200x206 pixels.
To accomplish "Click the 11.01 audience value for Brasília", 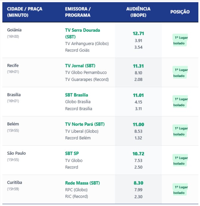I will click(138, 95).
